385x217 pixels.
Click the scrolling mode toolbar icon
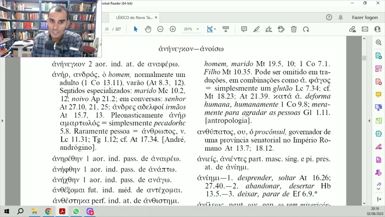coord(226,29)
